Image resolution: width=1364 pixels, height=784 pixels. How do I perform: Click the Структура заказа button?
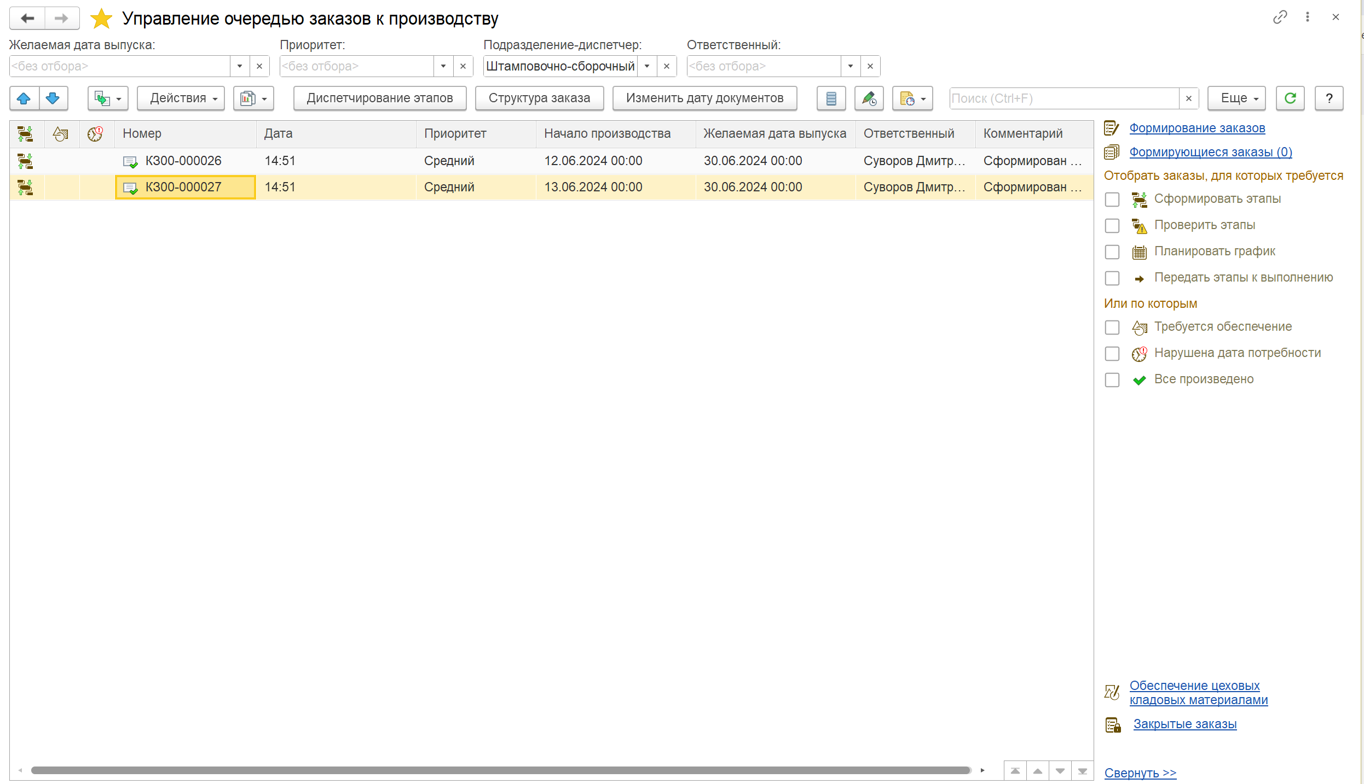539,98
